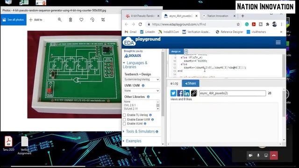Share the playground on Twitter
Screen dimensions: 299x168
point(173,93)
